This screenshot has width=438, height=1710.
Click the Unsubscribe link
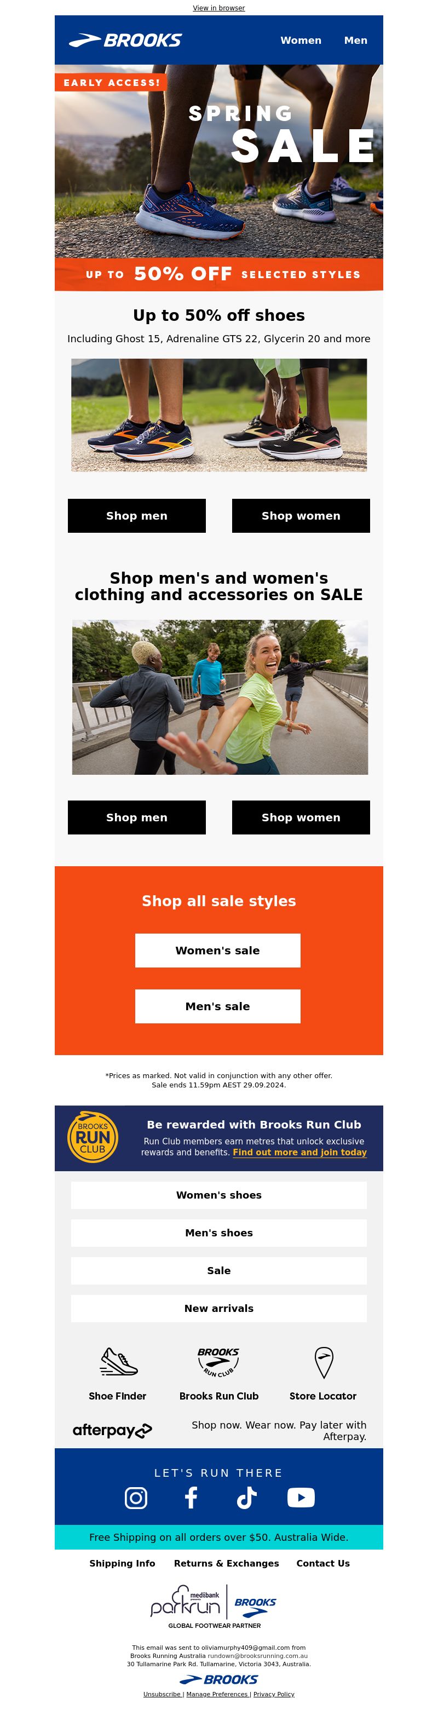pos(162,1694)
